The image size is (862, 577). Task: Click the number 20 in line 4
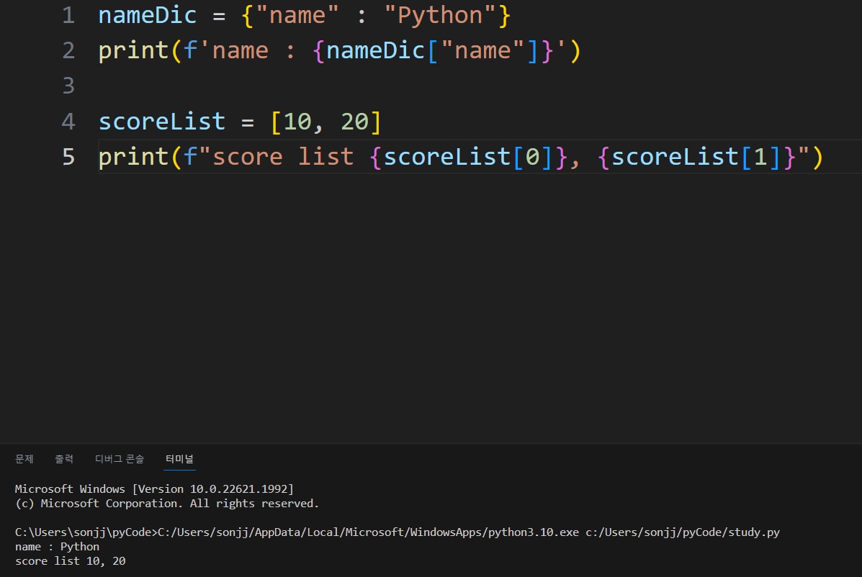(x=354, y=122)
